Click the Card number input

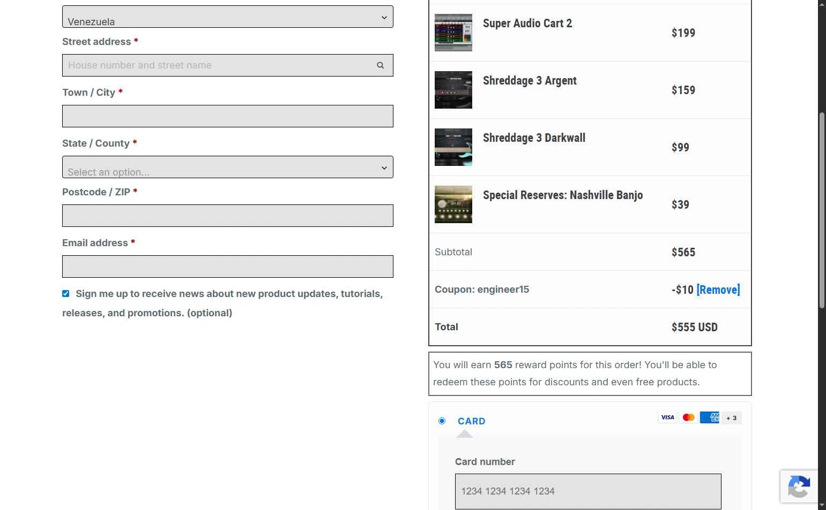[x=588, y=491]
